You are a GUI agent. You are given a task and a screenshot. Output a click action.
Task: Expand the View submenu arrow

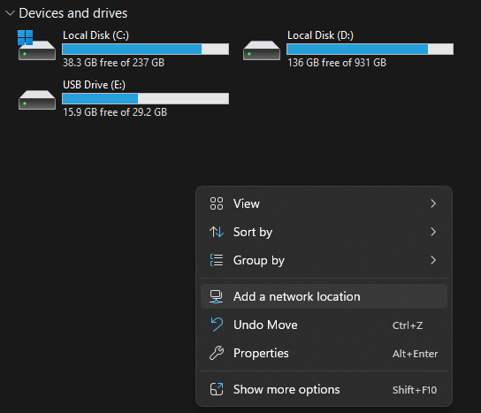[433, 203]
